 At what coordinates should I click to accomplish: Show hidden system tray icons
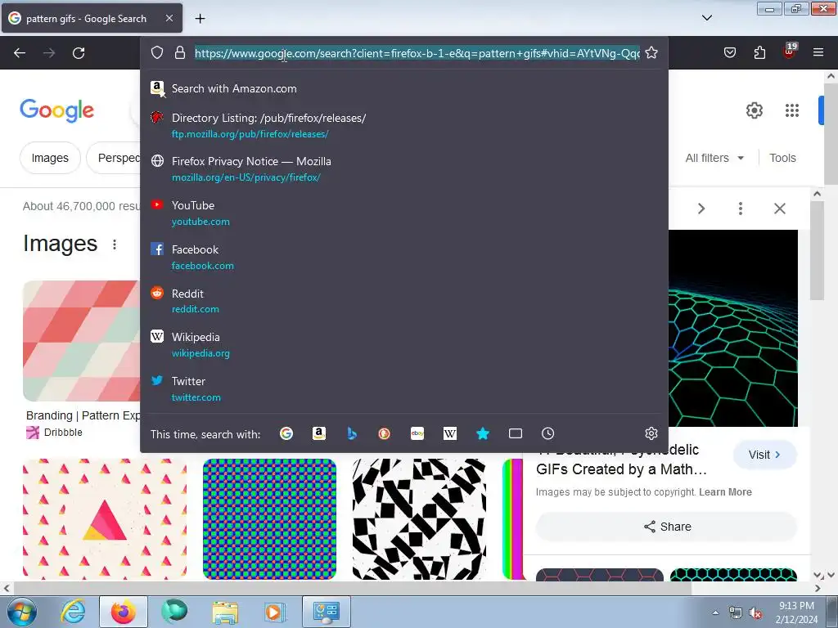coord(715,612)
